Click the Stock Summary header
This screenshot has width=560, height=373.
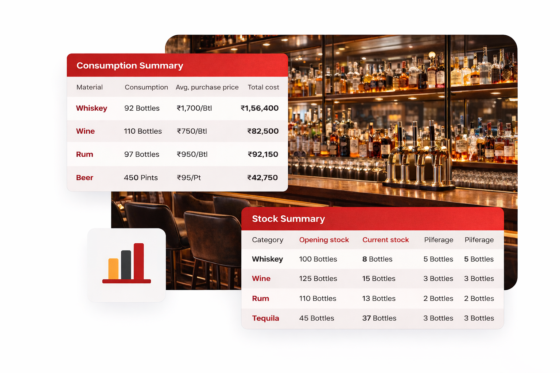tap(288, 219)
